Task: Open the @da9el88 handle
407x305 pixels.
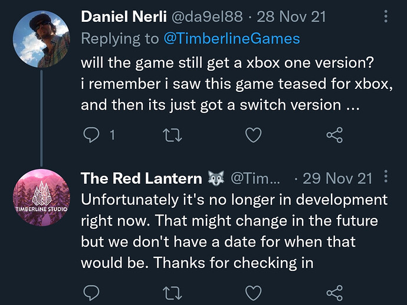Action: (207, 16)
